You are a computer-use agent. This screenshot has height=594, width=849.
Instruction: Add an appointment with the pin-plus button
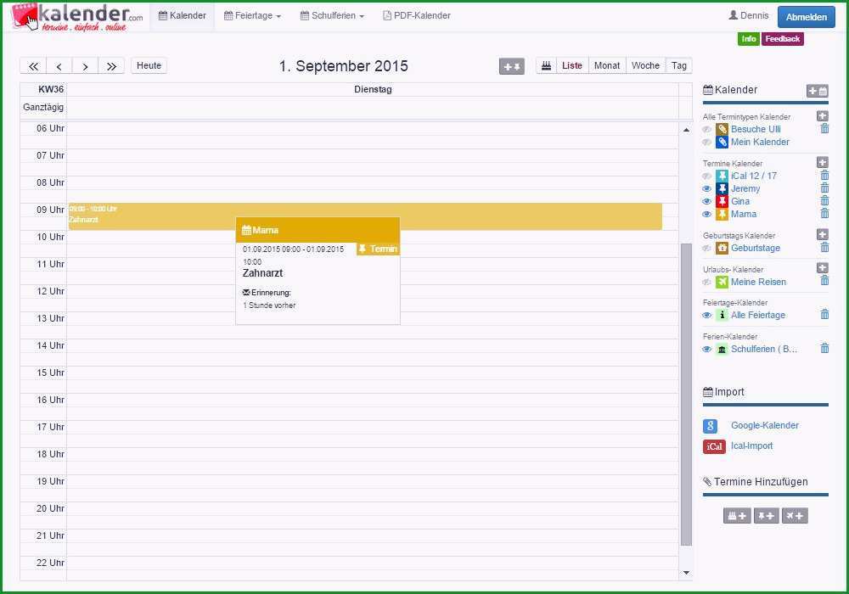766,516
